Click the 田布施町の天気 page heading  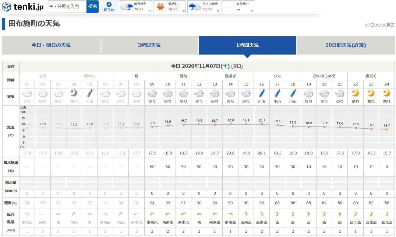click(x=34, y=24)
